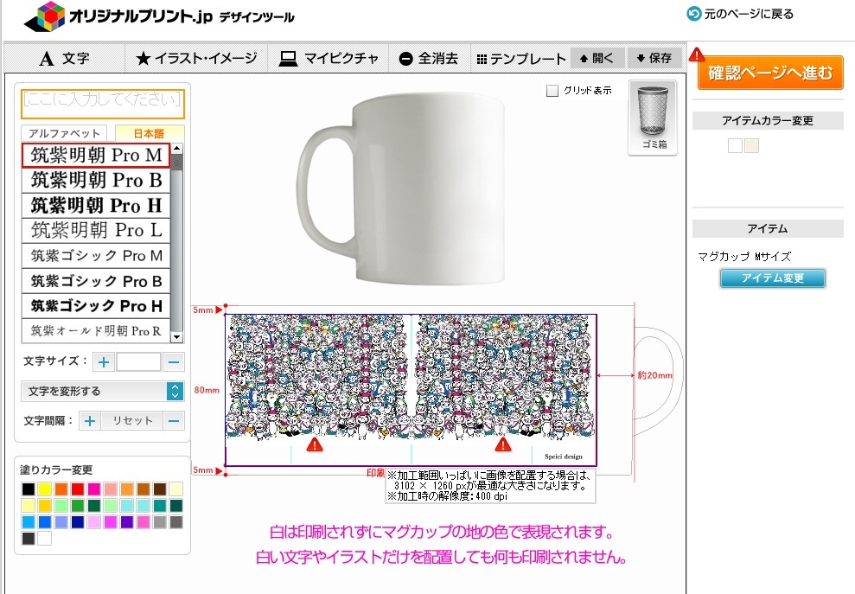Open the 文字 text tool

[x=64, y=59]
